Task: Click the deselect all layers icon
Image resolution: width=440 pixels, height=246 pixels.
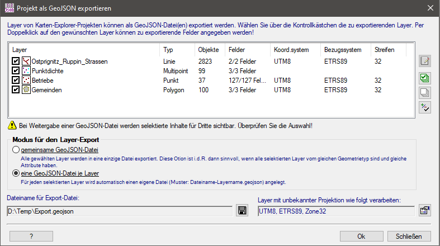Action: (424, 93)
